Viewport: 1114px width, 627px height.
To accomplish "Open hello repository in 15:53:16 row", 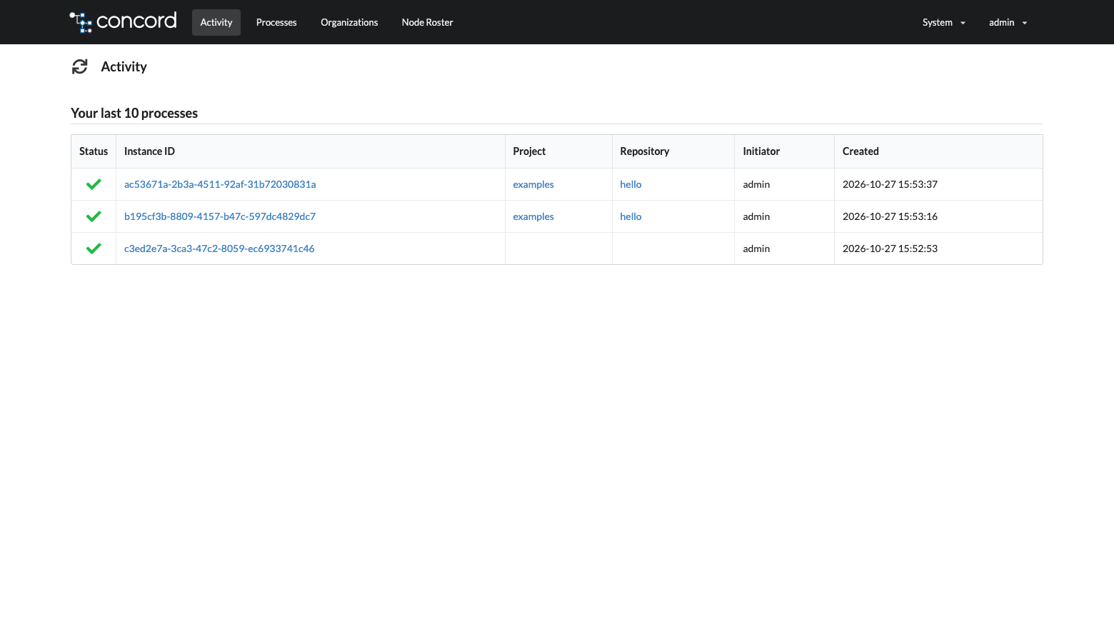I will click(x=631, y=216).
